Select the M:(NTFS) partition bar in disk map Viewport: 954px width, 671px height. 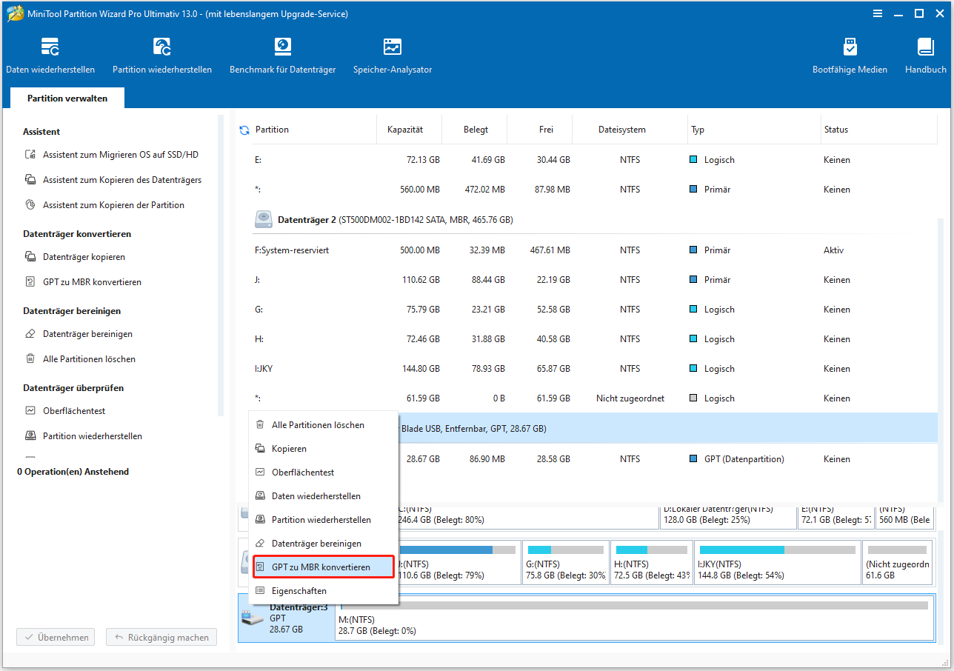pos(633,618)
